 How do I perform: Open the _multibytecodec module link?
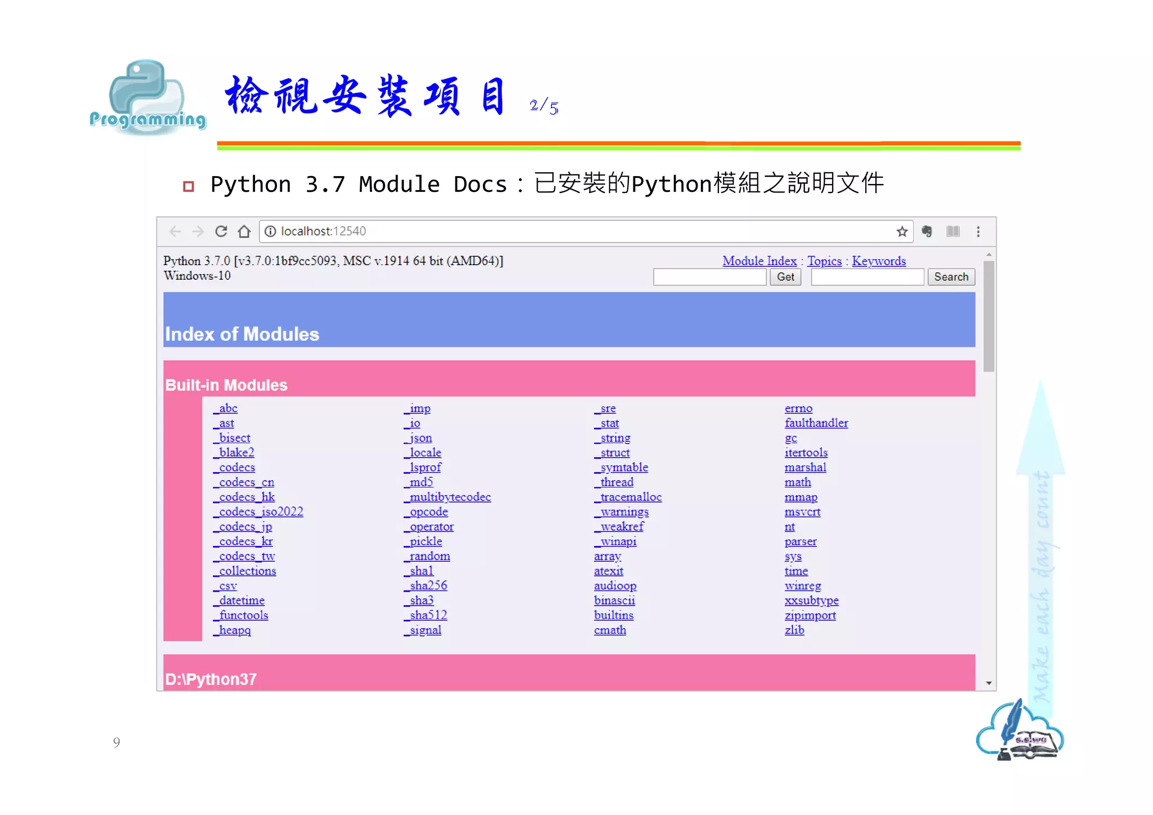(x=448, y=497)
